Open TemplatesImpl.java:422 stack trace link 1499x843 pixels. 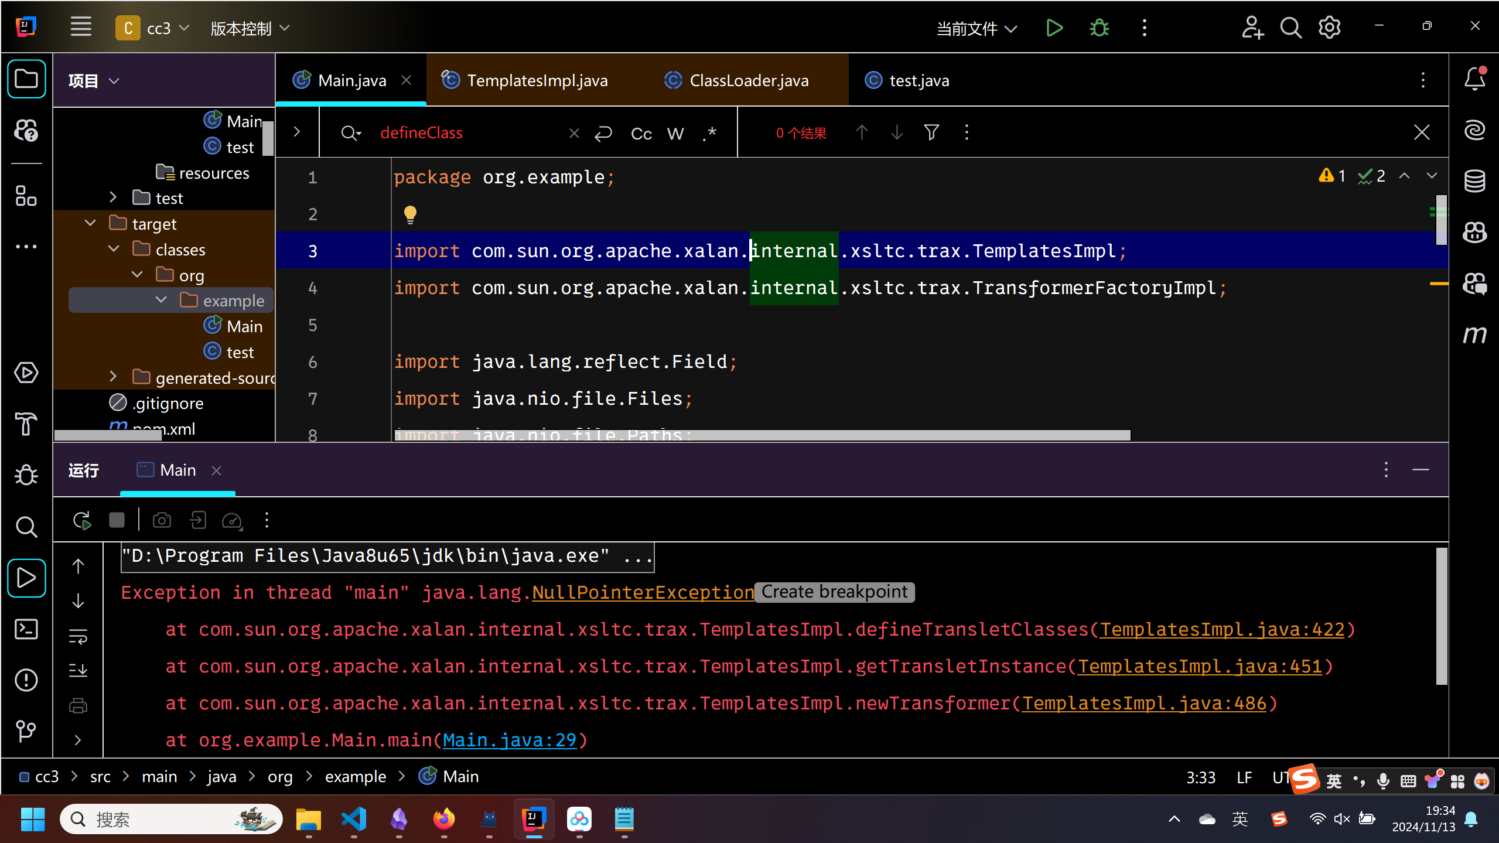tap(1222, 629)
